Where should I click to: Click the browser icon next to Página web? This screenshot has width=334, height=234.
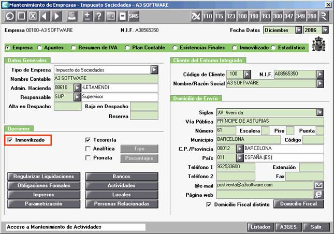[318, 195]
